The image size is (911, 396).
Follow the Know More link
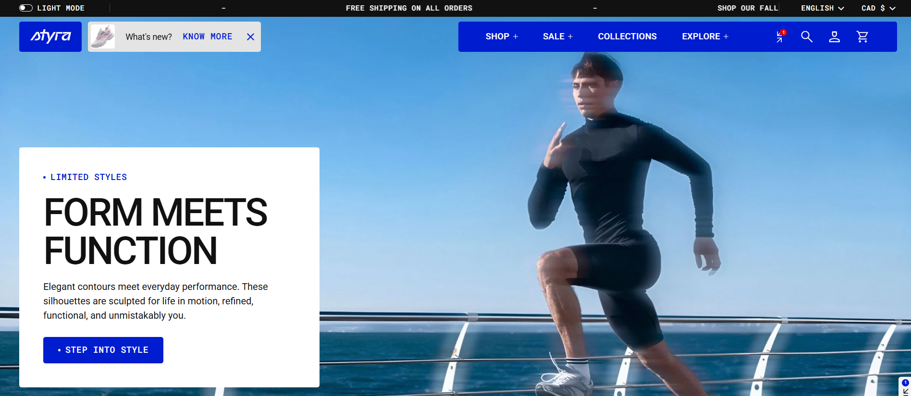208,36
